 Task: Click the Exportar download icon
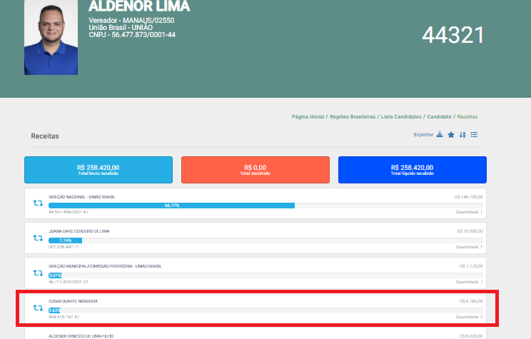[x=440, y=135]
